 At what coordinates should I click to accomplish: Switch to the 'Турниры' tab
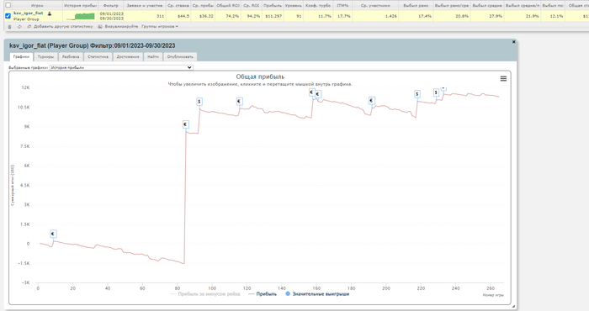pyautogui.click(x=45, y=56)
